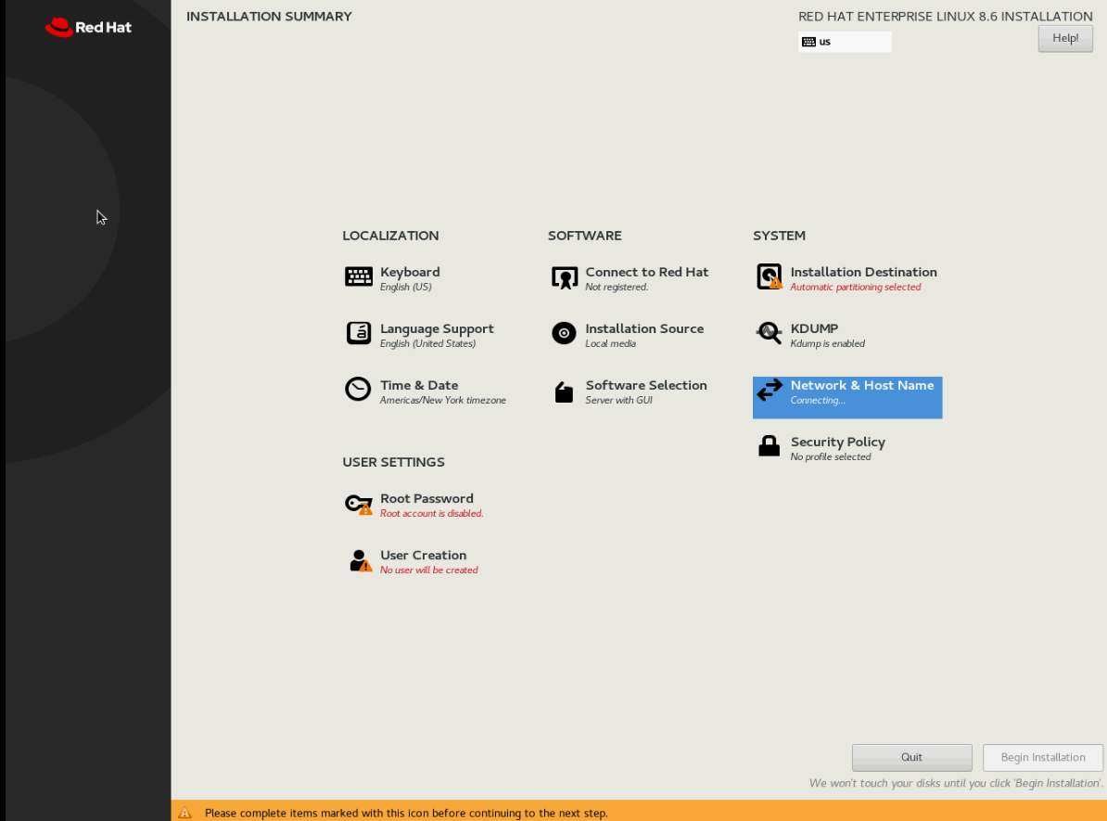
Task: Open the Keyboard settings label
Action: pos(410,272)
